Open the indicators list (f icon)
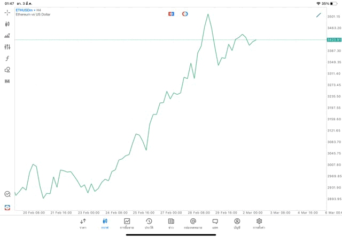This screenshot has height=238, width=342. coord(7,59)
